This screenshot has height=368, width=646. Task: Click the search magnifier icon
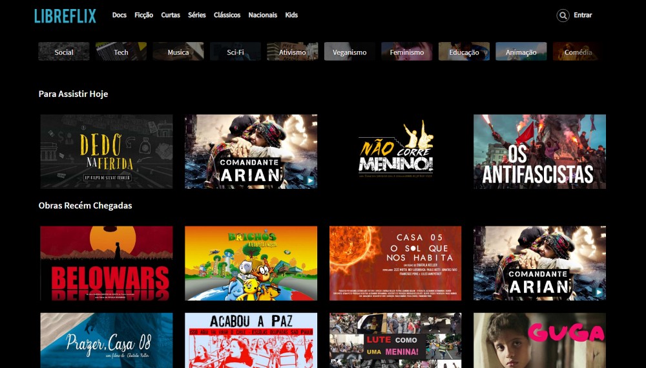tap(563, 16)
